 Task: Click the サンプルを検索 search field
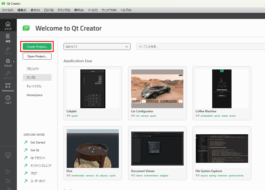point(200,47)
